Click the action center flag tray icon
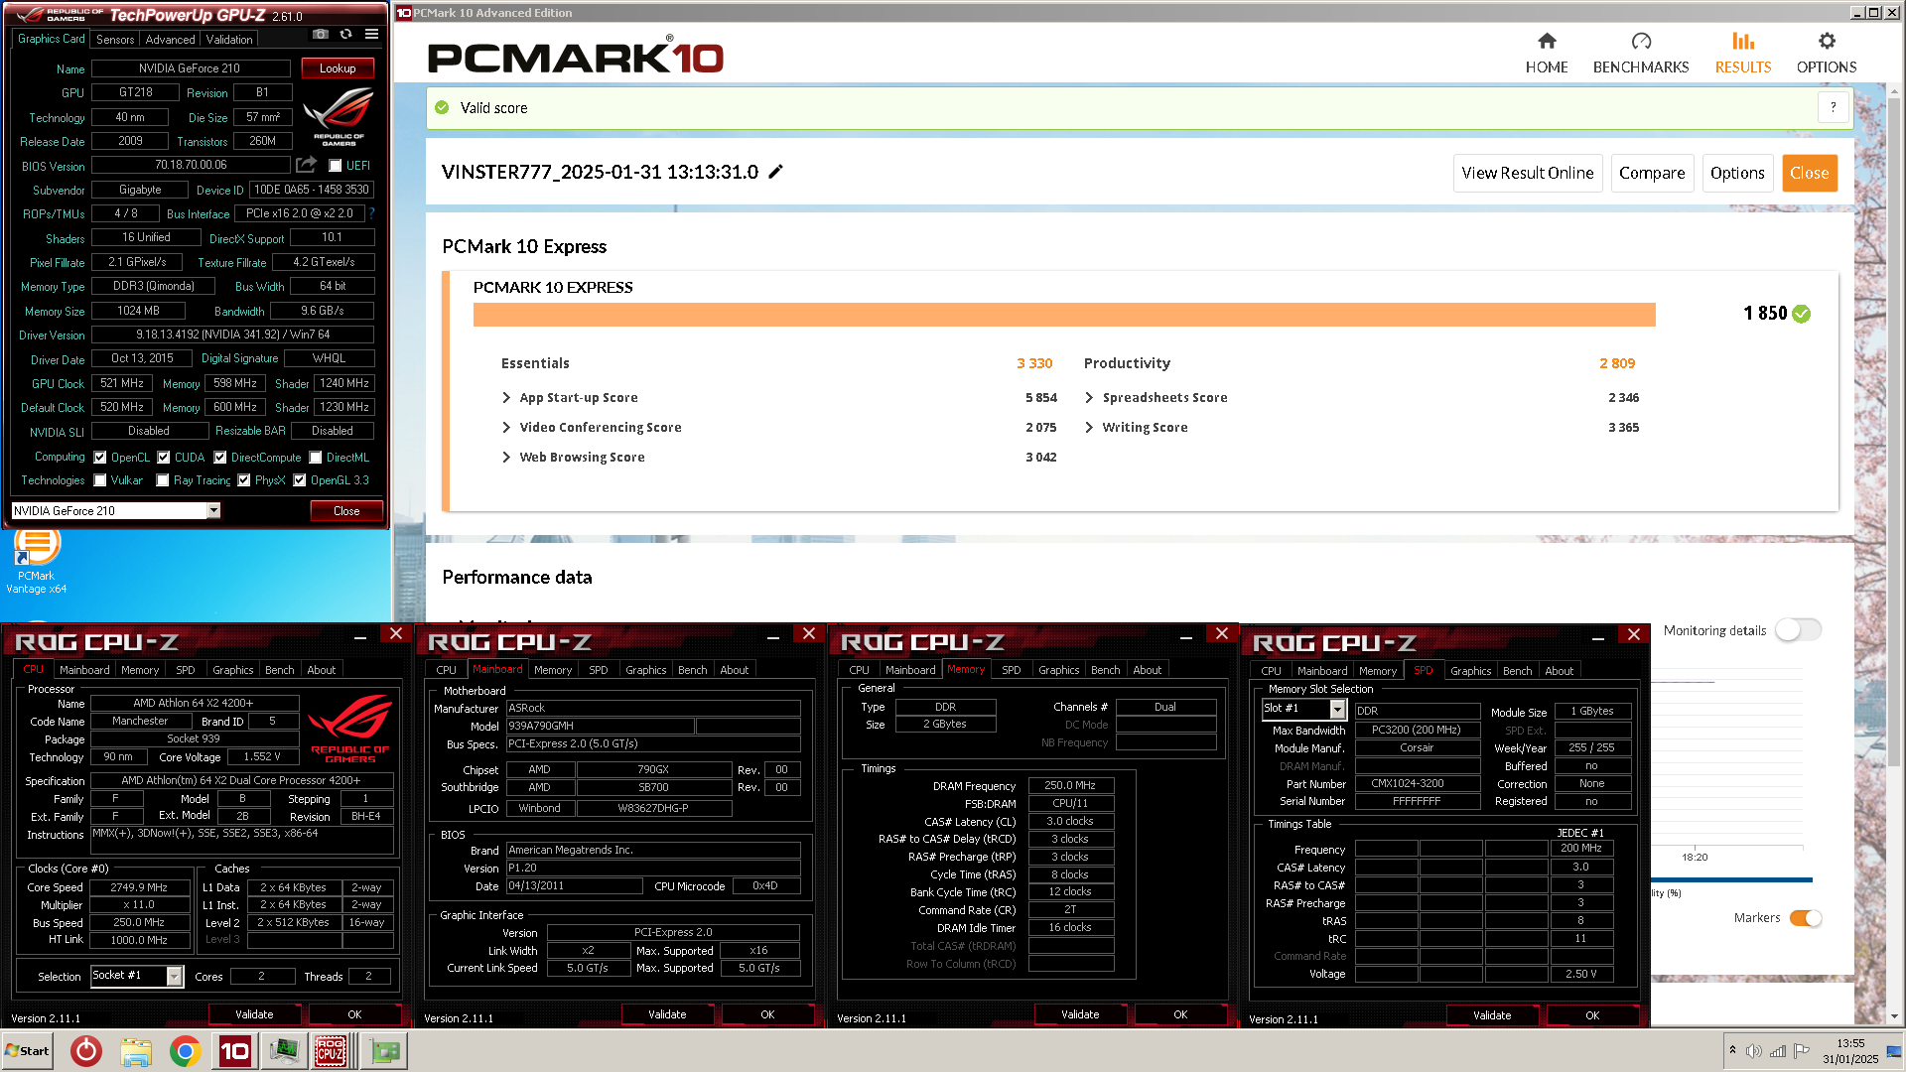1906x1072 pixels. tap(1802, 1050)
